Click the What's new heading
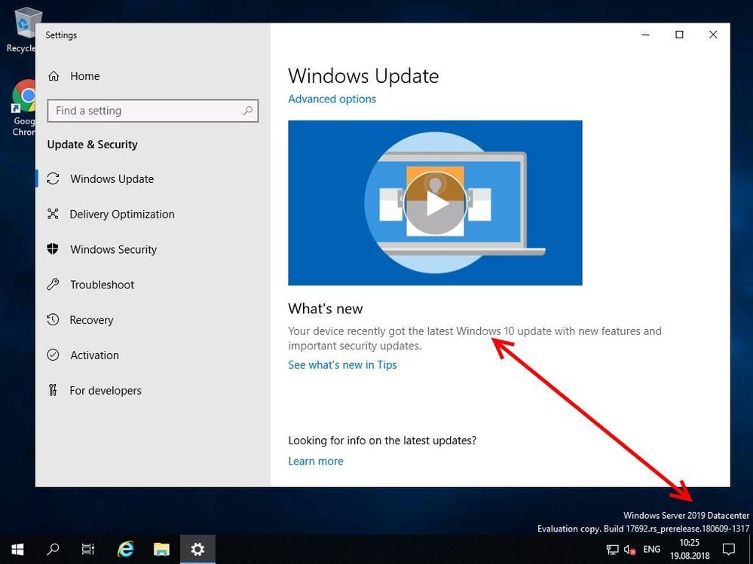The image size is (753, 564). pos(325,309)
